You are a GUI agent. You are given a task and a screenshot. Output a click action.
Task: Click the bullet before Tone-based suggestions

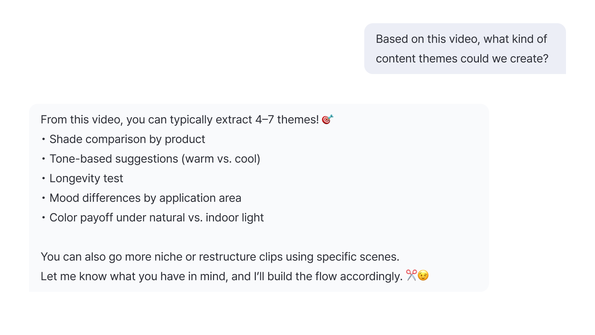[44, 159]
